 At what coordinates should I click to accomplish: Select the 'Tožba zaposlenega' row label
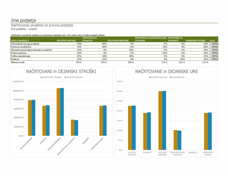tap(22, 56)
